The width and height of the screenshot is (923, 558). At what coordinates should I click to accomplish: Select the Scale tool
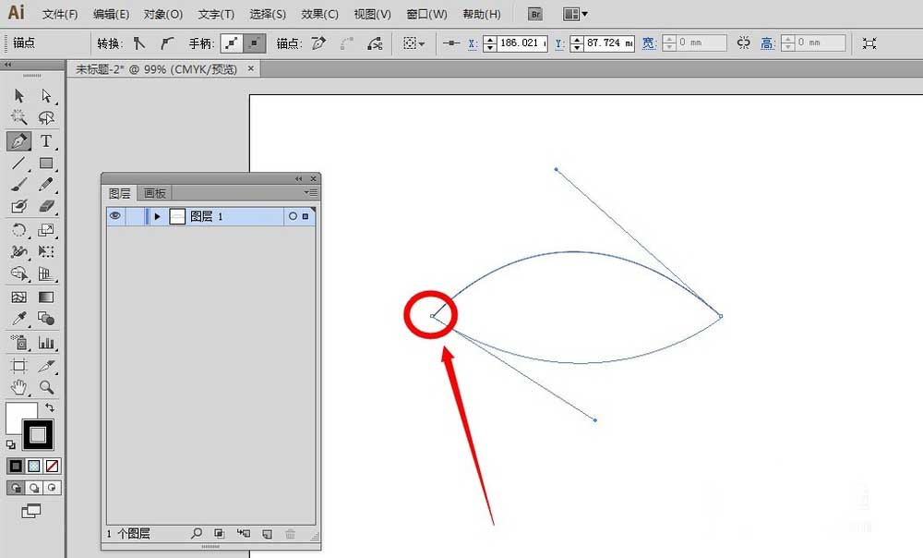[x=46, y=230]
